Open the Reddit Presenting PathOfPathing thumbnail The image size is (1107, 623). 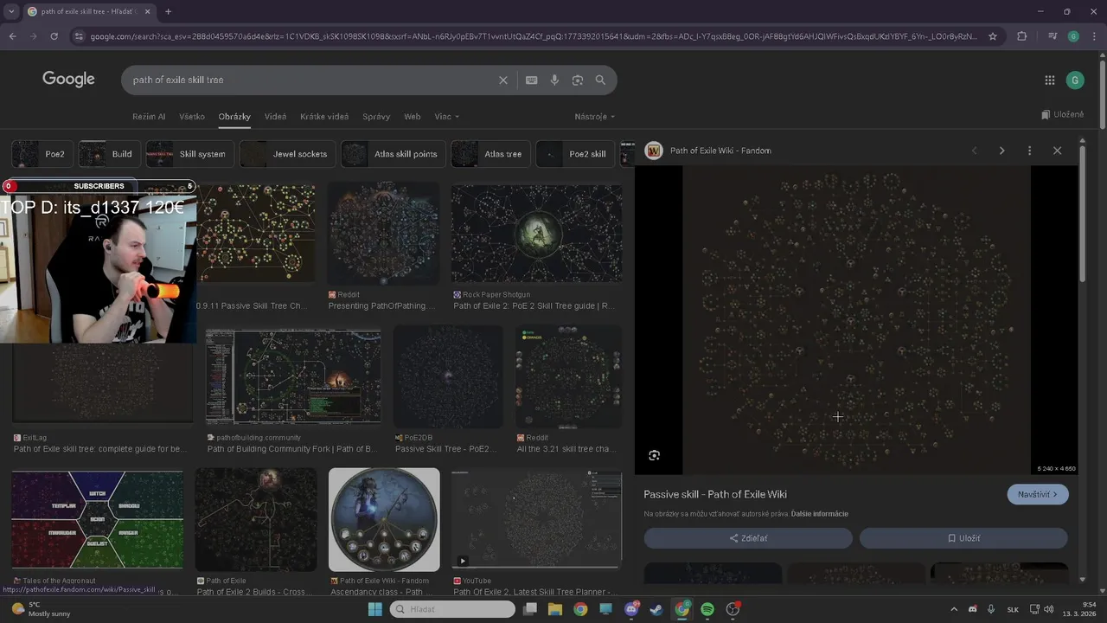click(x=383, y=234)
